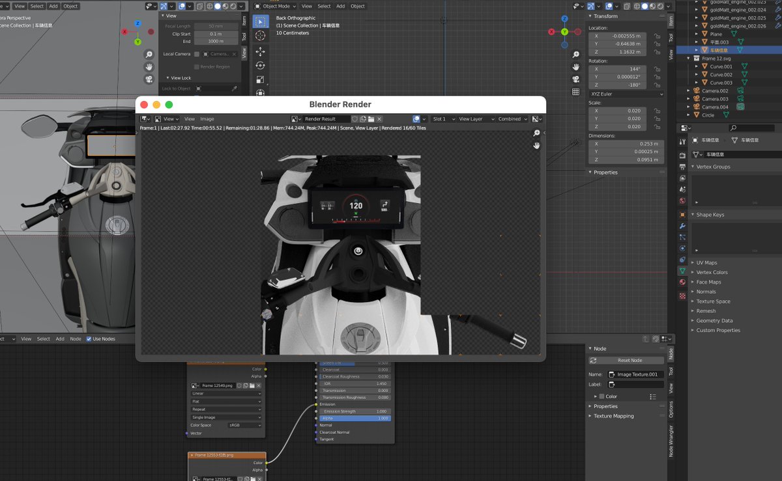Open the Object Constraints properties tab icon
Viewport: 782px width, 481px height.
682,260
